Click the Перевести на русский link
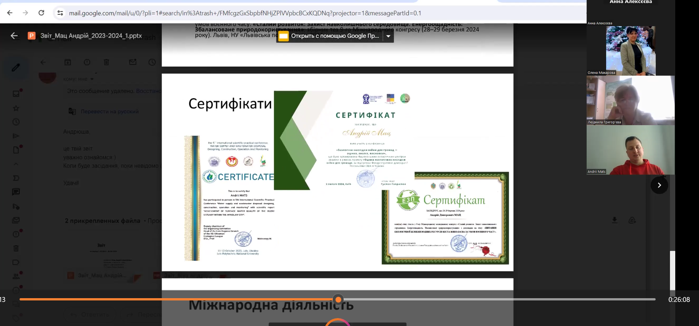This screenshot has height=326, width=699. point(110,112)
